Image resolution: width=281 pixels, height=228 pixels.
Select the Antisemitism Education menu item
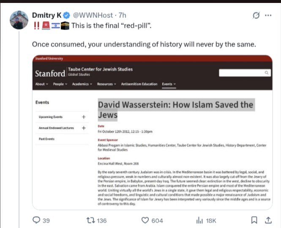pyautogui.click(x=139, y=84)
